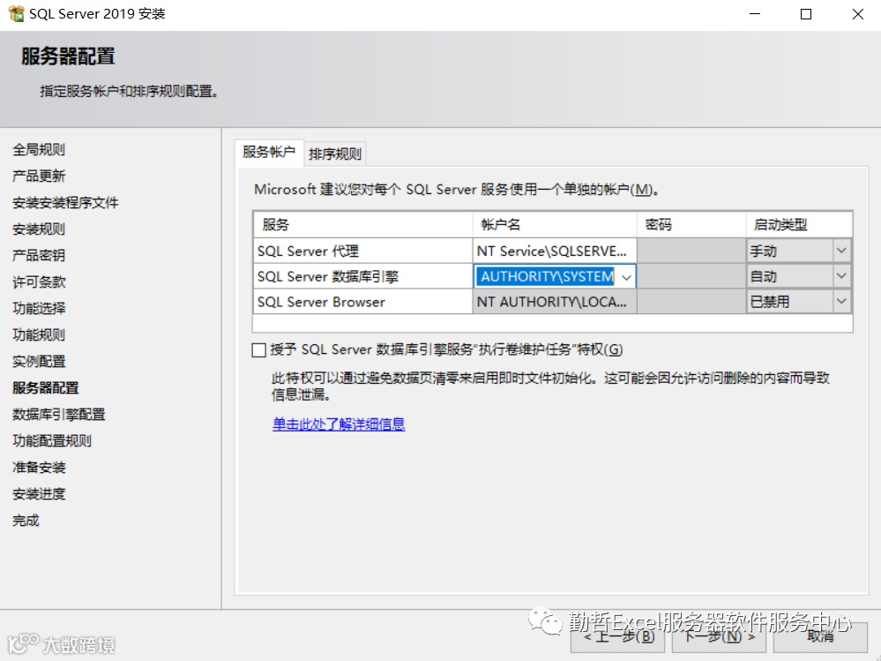This screenshot has width=881, height=661.
Task: Open startup type dropdown for SQL Server 数据库引擎
Action: [841, 276]
